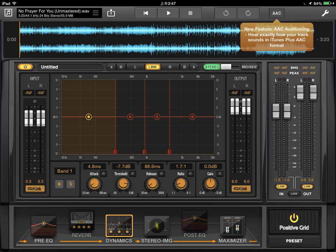The width and height of the screenshot is (336, 252).
Task: Tap the share/export icon
Action: point(111,12)
